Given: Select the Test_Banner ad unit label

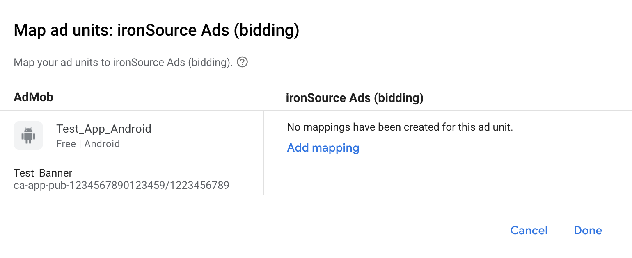Looking at the screenshot, I should (x=43, y=173).
